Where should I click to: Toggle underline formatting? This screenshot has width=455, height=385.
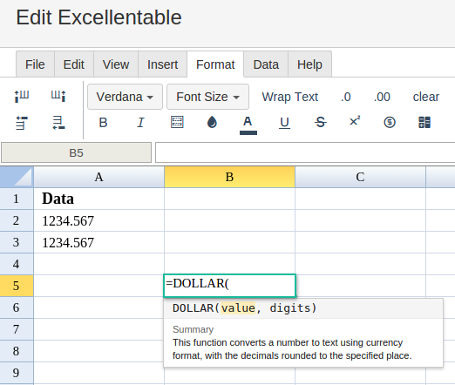pyautogui.click(x=284, y=123)
